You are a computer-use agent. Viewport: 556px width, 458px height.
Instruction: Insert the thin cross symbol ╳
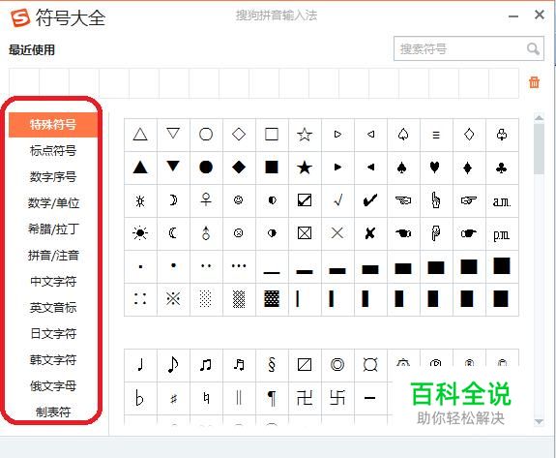pos(337,233)
